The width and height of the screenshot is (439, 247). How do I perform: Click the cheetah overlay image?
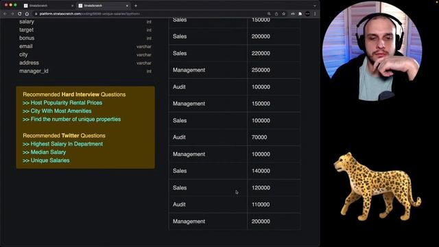pos(377,186)
